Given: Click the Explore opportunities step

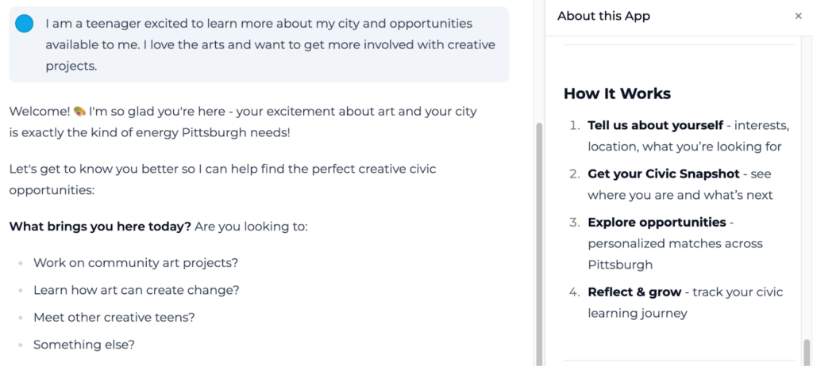Looking at the screenshot, I should tap(657, 223).
